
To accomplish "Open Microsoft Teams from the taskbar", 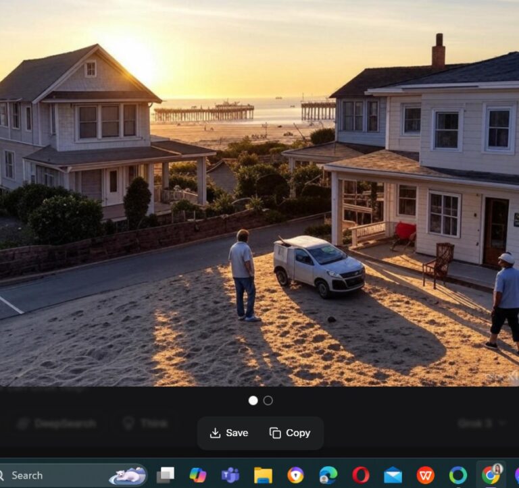I will [x=230, y=475].
